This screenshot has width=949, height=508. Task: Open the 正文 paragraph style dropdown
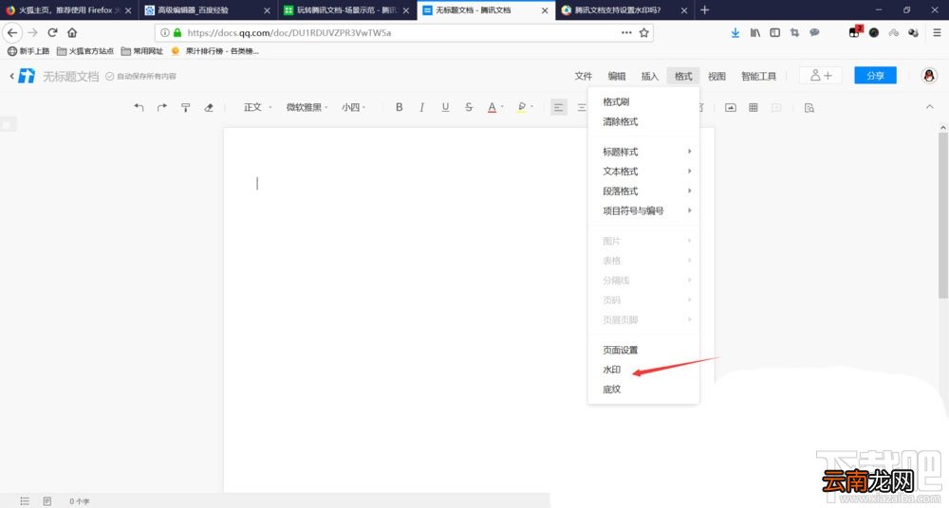pyautogui.click(x=257, y=107)
